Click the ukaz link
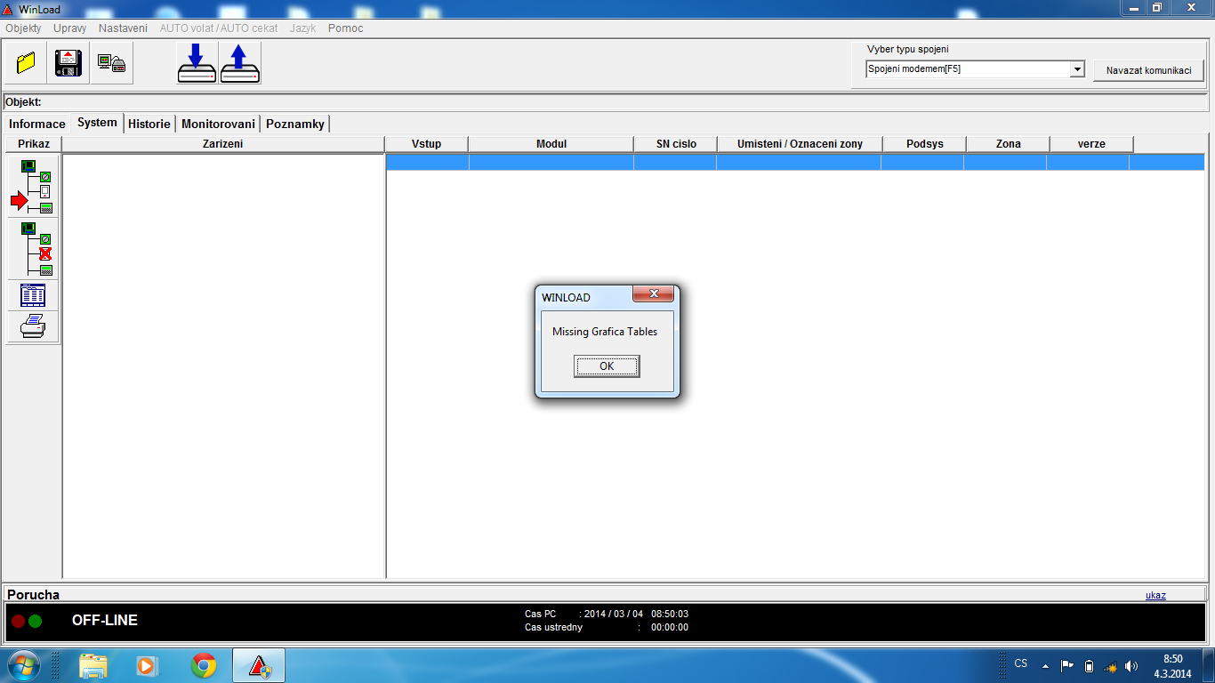The height and width of the screenshot is (683, 1215). [1155, 595]
